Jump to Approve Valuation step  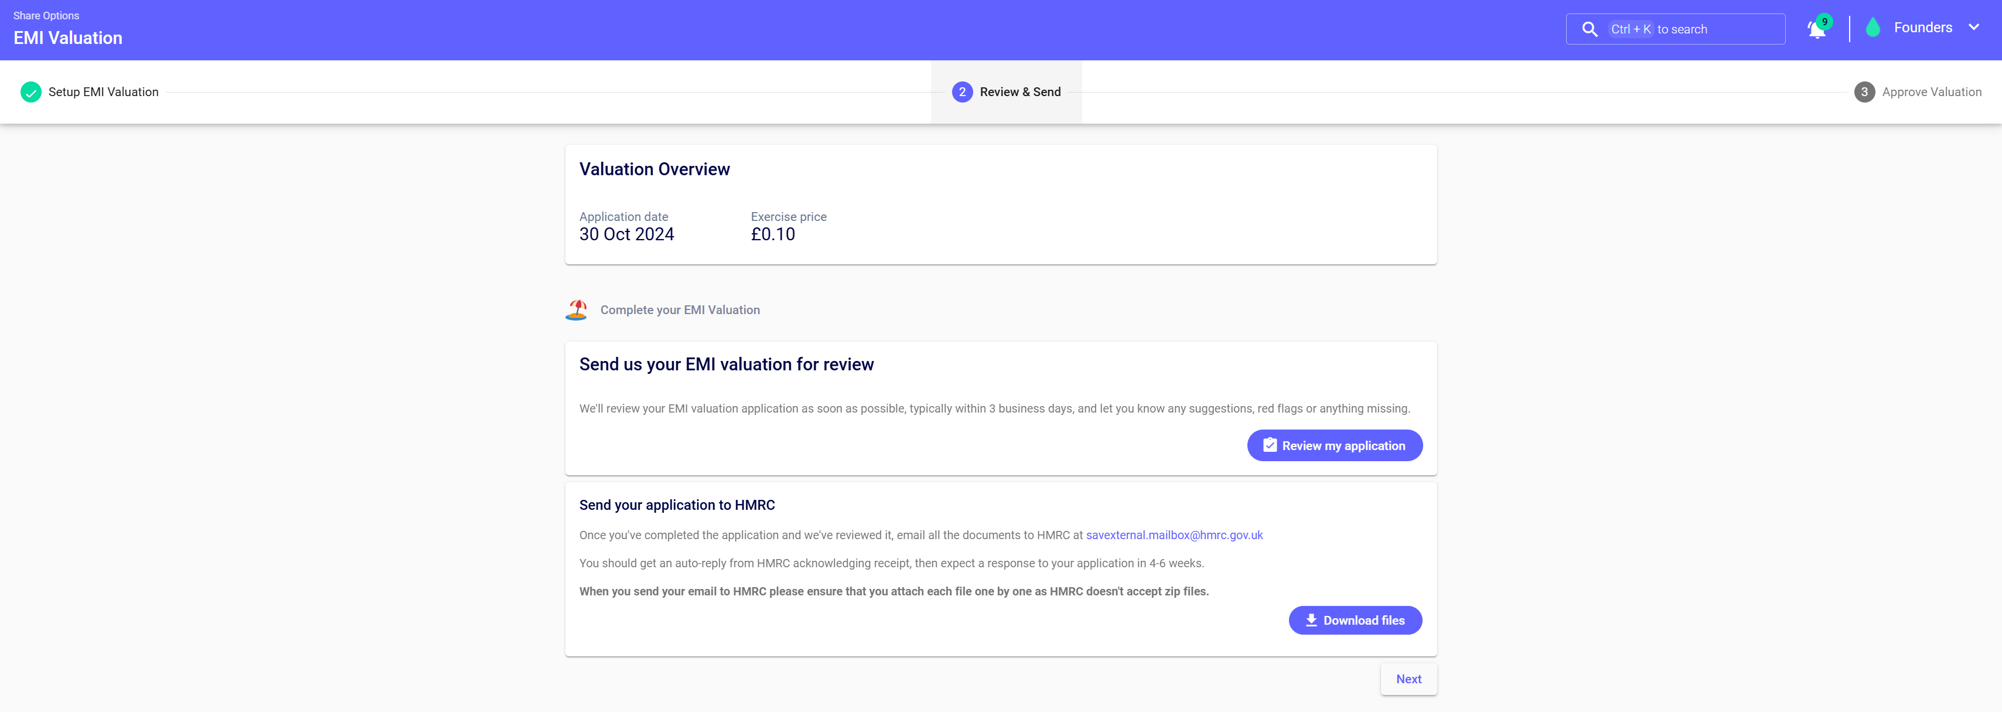[1931, 93]
